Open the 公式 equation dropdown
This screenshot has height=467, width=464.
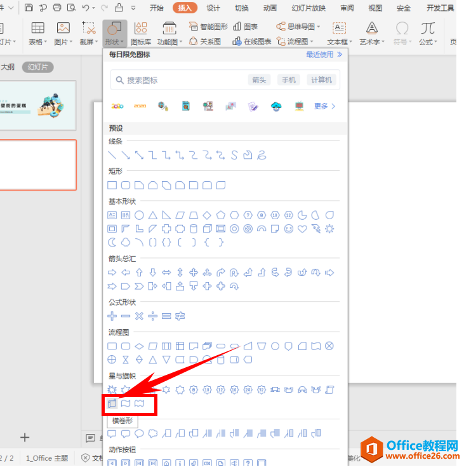click(428, 34)
